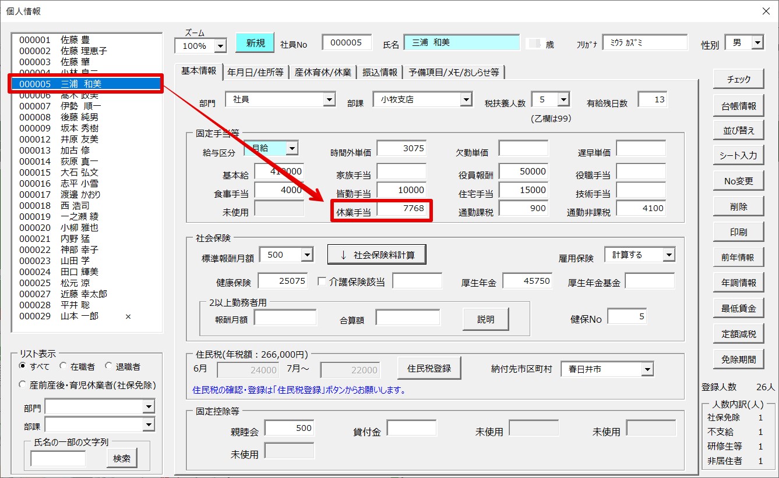The width and height of the screenshot is (779, 478).
Task: Open the 部課 小牧支店 dropdown
Action: point(466,100)
